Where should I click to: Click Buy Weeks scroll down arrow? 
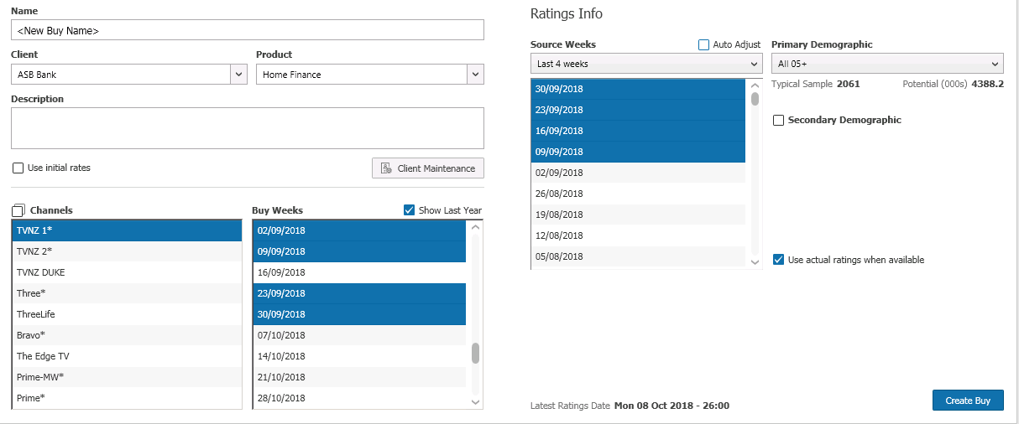pyautogui.click(x=476, y=402)
